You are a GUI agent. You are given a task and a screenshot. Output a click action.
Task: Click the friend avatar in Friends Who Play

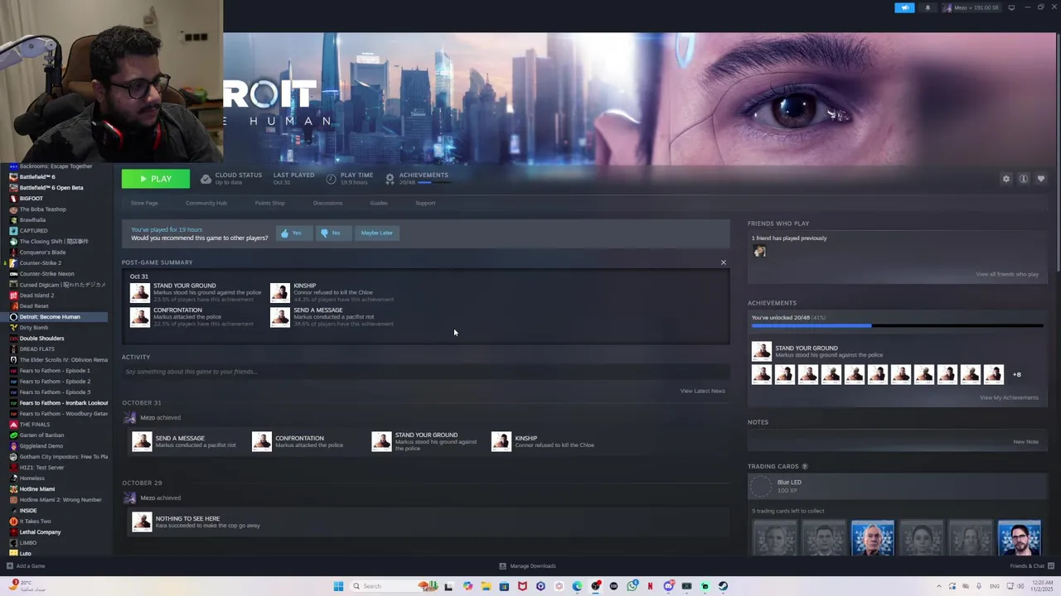click(x=759, y=252)
